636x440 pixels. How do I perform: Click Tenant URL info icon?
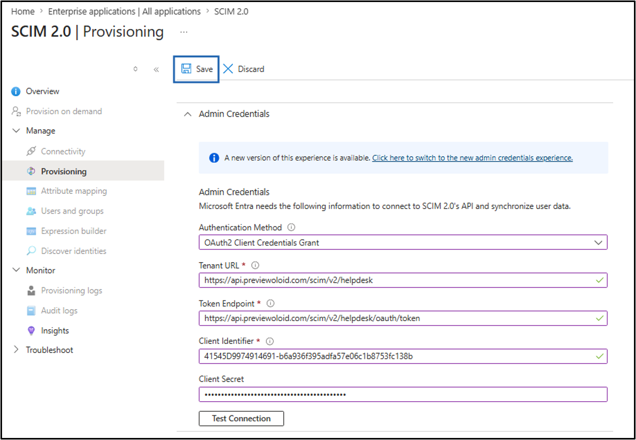(255, 266)
